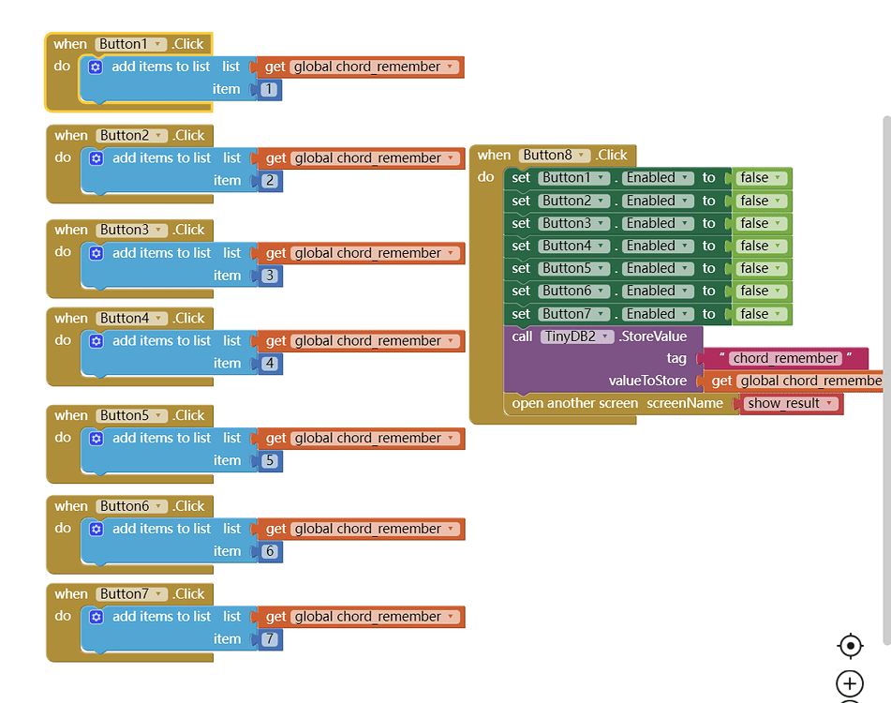The height and width of the screenshot is (703, 891).
Task: Click the number 6 item value field
Action: click(270, 551)
